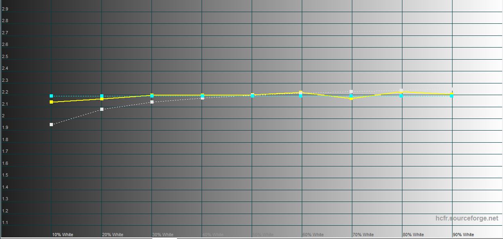Click the 1.5 gamma axis value
The image size is (503, 239).
pyautogui.click(x=5, y=175)
